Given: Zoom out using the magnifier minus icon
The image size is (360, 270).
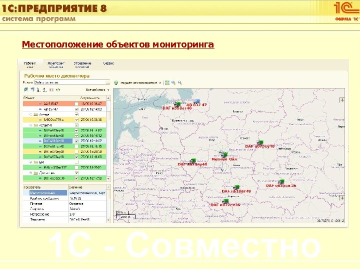Looking at the screenshot, I should tap(180, 82).
